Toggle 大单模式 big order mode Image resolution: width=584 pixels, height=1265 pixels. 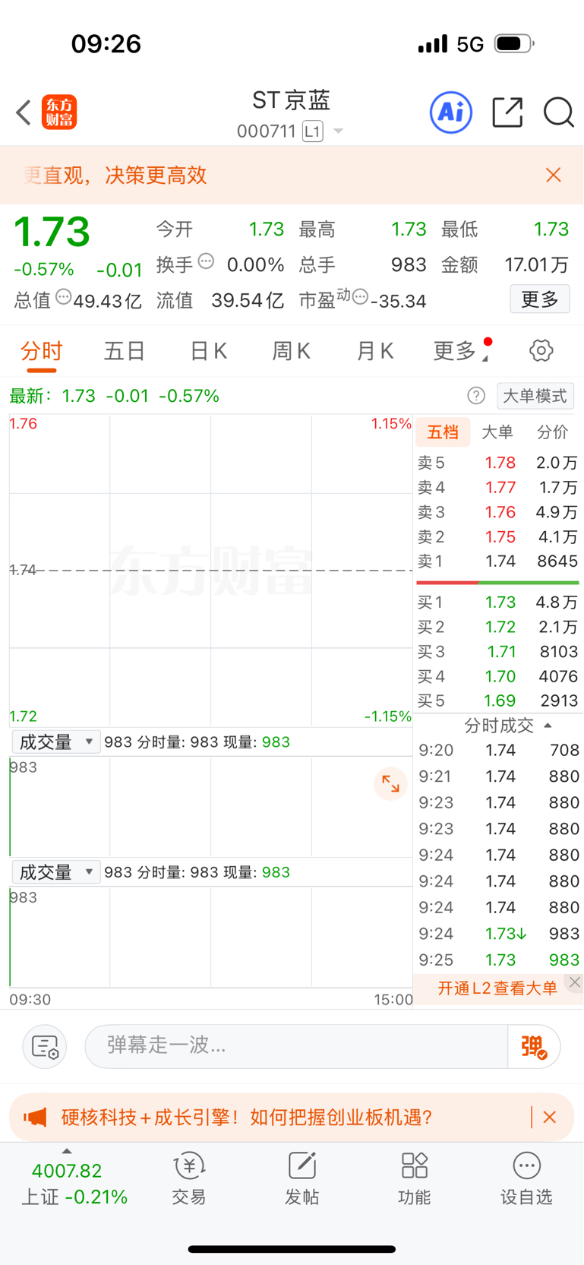535,396
